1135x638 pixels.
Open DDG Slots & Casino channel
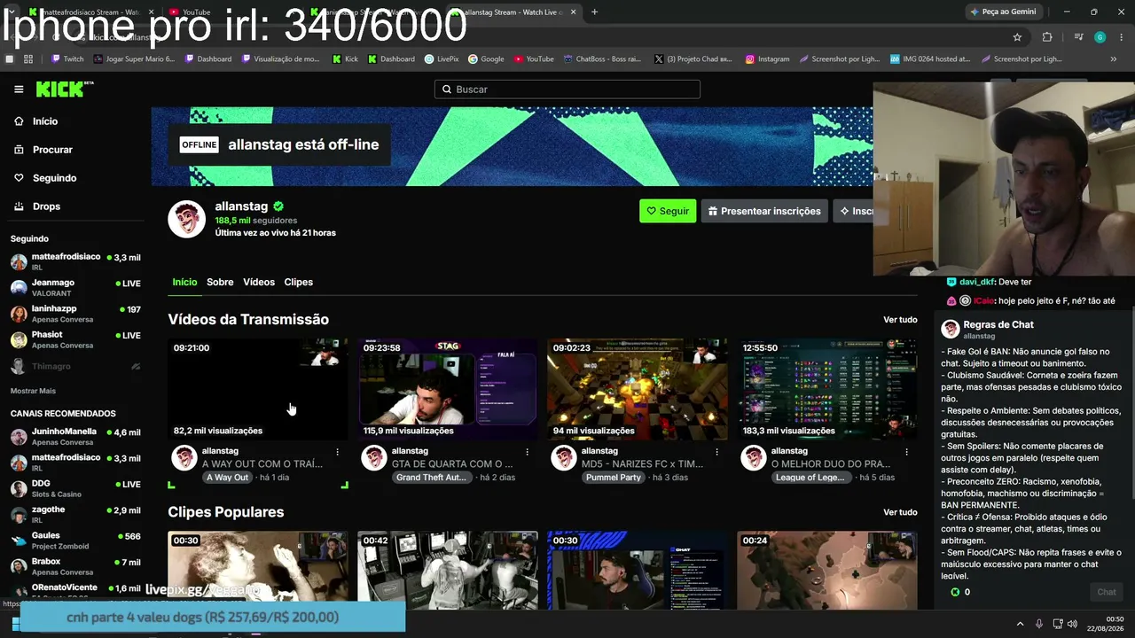tap(75, 488)
